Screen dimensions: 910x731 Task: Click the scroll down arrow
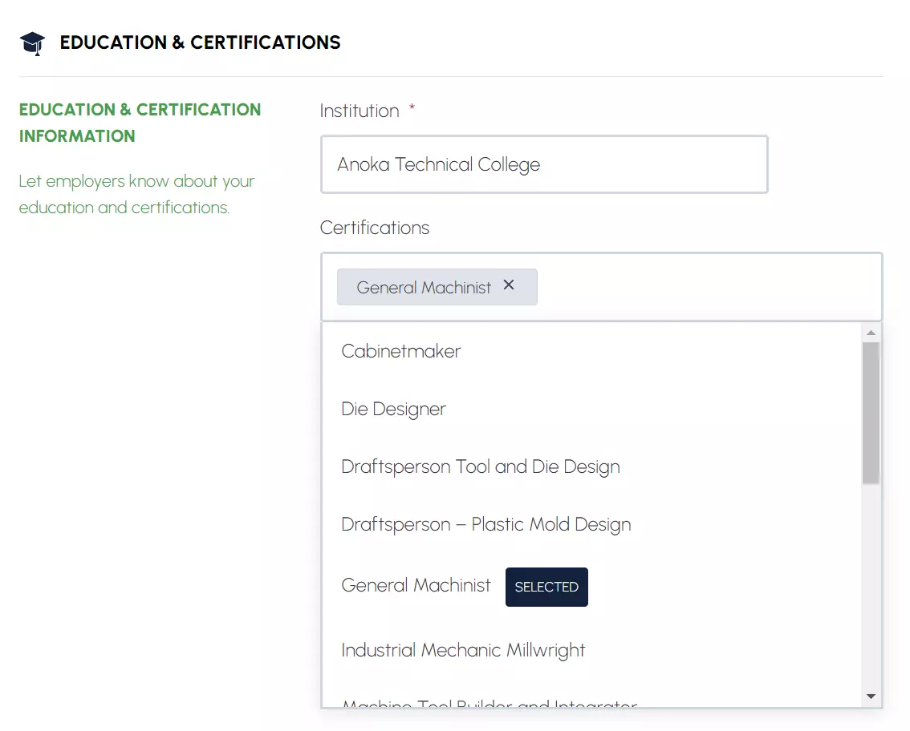[871, 697]
